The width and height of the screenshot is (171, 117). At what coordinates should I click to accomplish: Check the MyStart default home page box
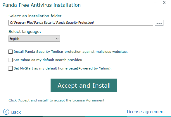click(x=11, y=68)
